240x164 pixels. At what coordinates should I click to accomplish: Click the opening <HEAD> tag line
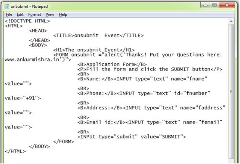pos(38,31)
